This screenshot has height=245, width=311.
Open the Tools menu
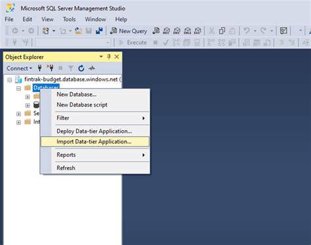point(69,19)
